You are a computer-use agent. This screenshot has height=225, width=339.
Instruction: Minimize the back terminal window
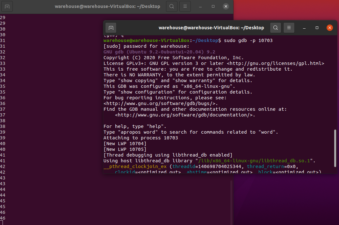coord(200,6)
